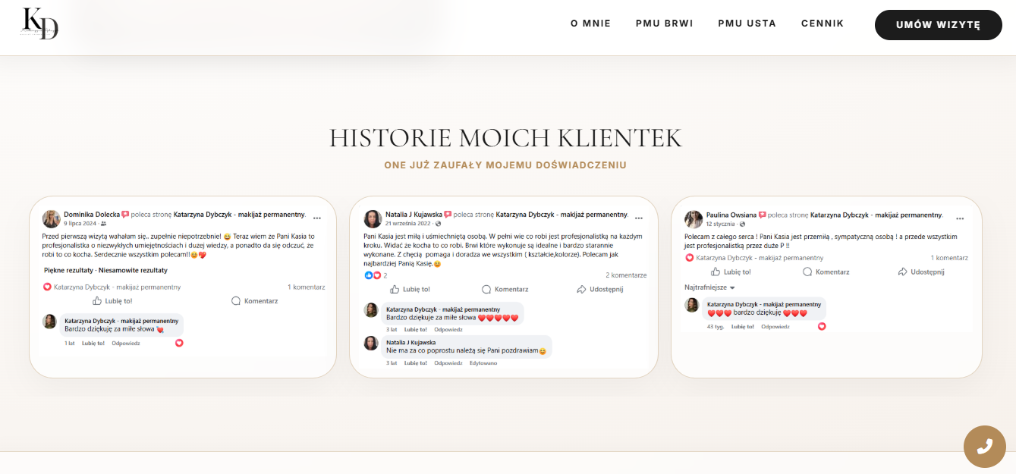Click the comment avatar under Dominika's review
Viewport: 1016px width, 474px height.
point(50,322)
